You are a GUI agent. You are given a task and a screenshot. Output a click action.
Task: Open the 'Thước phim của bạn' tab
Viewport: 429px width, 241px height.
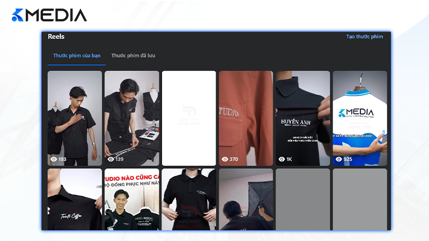(77, 56)
